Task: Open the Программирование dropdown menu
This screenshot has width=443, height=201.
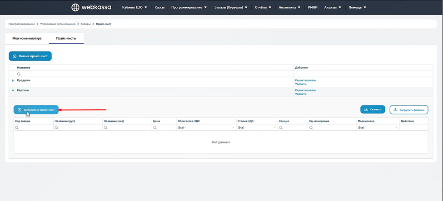Action: [189, 8]
